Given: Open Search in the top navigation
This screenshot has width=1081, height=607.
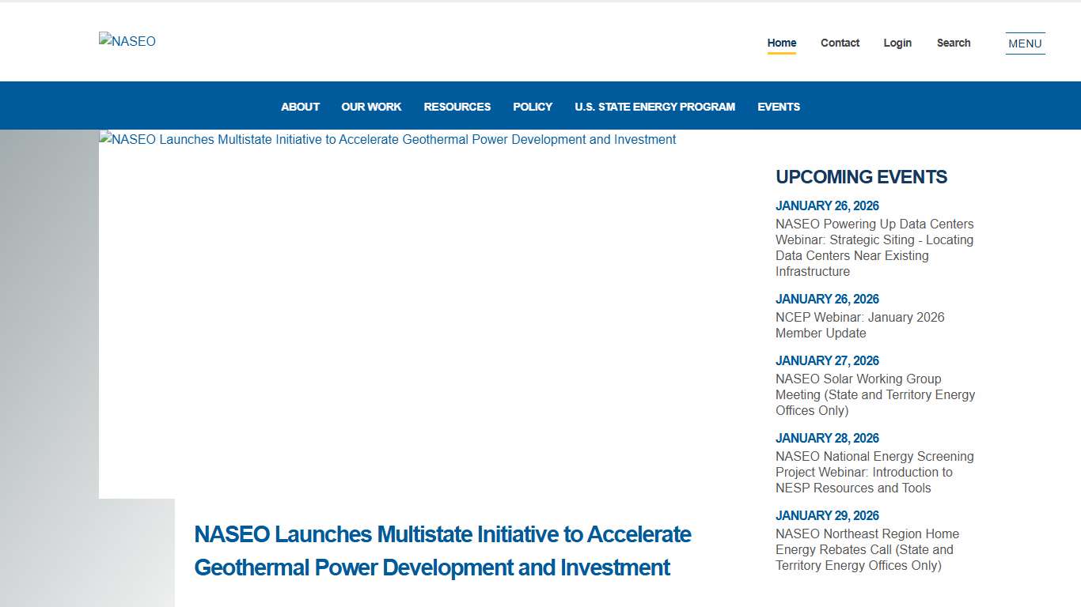Looking at the screenshot, I should pyautogui.click(x=953, y=43).
